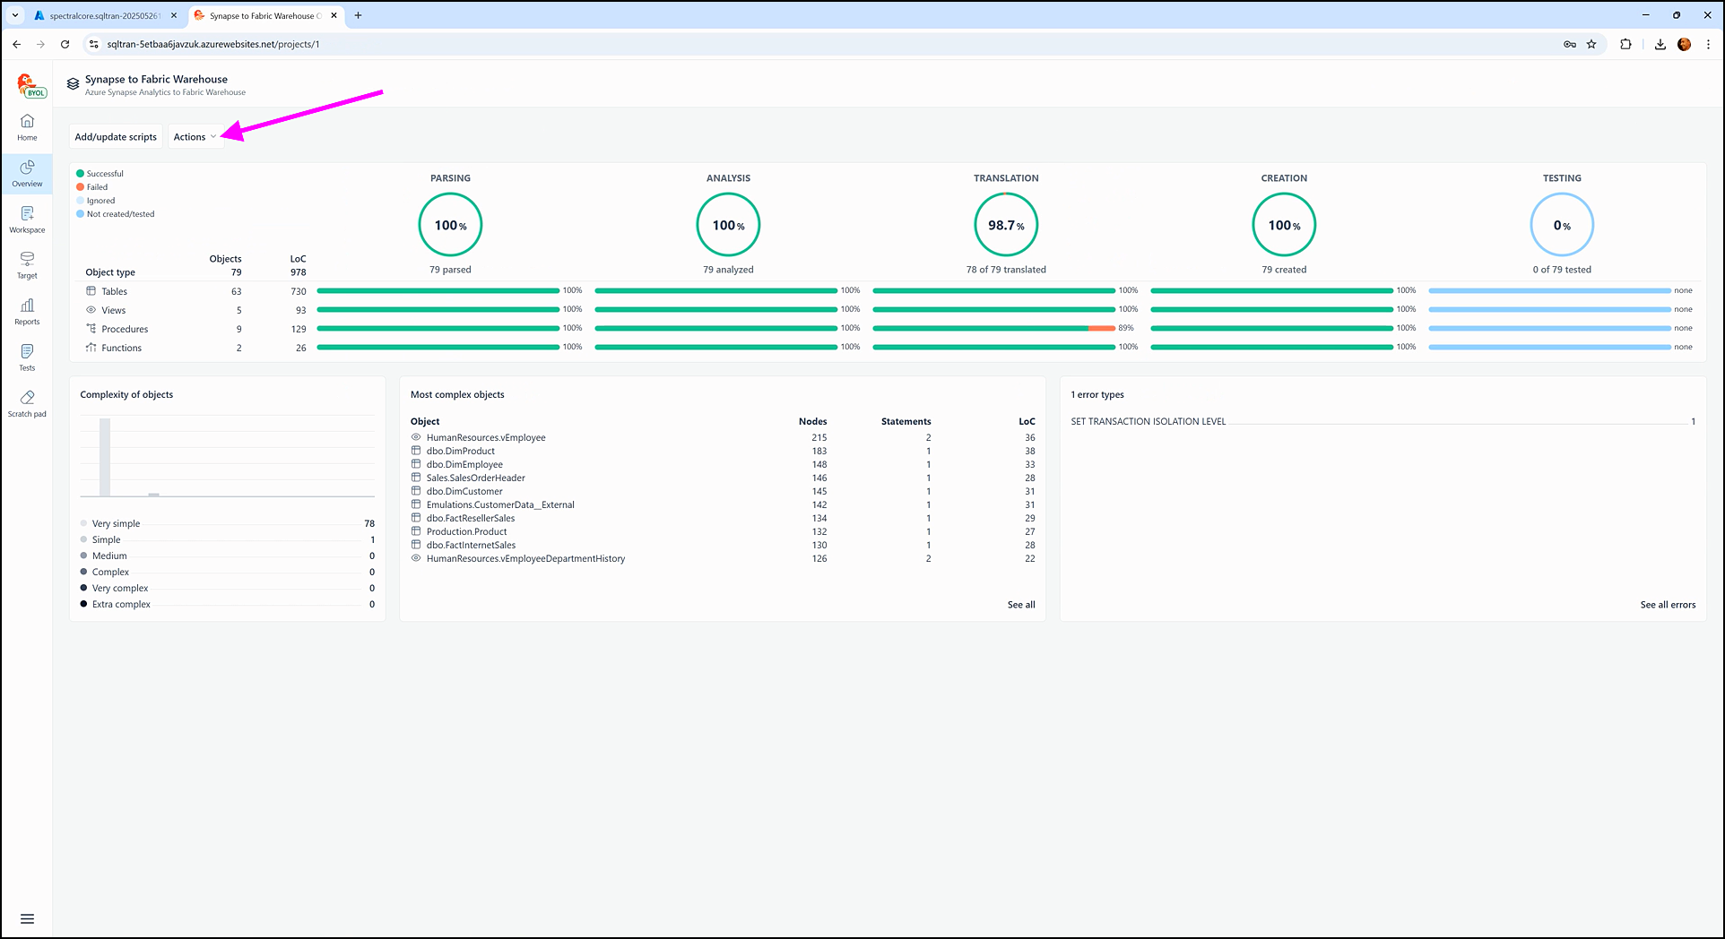The height and width of the screenshot is (939, 1725).
Task: Click the hamburger menu at sidebar bottom
Action: (x=27, y=918)
